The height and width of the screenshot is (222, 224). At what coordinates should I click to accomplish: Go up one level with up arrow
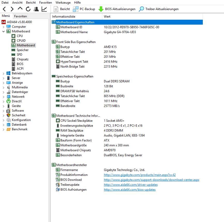click(x=20, y=9)
